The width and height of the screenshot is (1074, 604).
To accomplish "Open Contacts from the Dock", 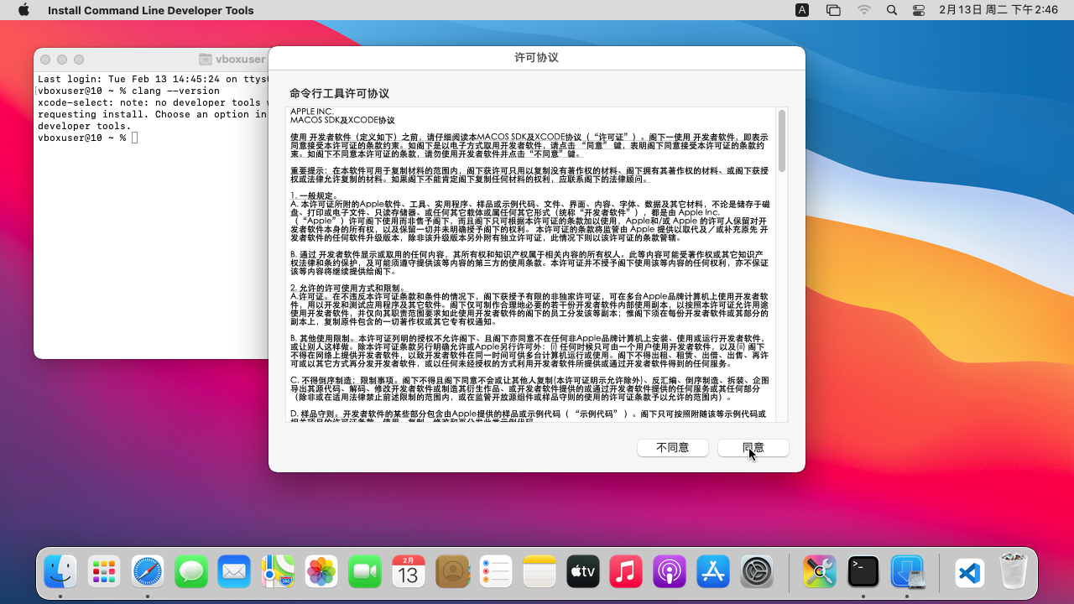I will 452,572.
